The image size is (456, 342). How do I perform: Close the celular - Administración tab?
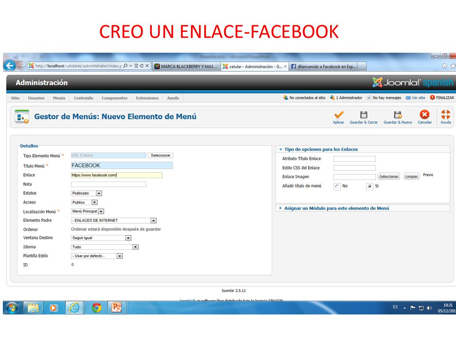pos(285,66)
